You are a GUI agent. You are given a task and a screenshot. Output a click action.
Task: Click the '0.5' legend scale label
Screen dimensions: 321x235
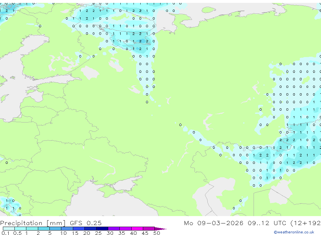pyautogui.click(x=17, y=233)
